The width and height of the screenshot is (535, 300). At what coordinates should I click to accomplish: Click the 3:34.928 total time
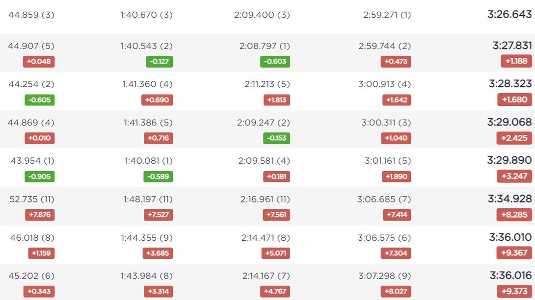(510, 199)
